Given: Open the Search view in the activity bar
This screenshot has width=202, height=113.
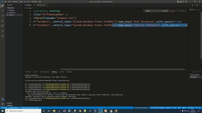Looking at the screenshot, I should (3, 11).
